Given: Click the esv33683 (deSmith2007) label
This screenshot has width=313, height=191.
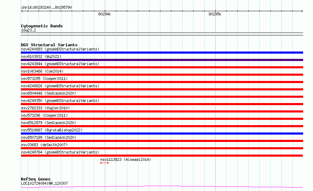Looking at the screenshot, I should coord(44,145).
